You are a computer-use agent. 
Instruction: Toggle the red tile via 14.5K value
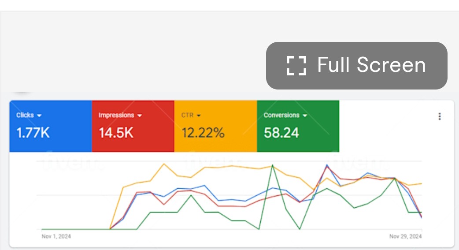(116, 133)
